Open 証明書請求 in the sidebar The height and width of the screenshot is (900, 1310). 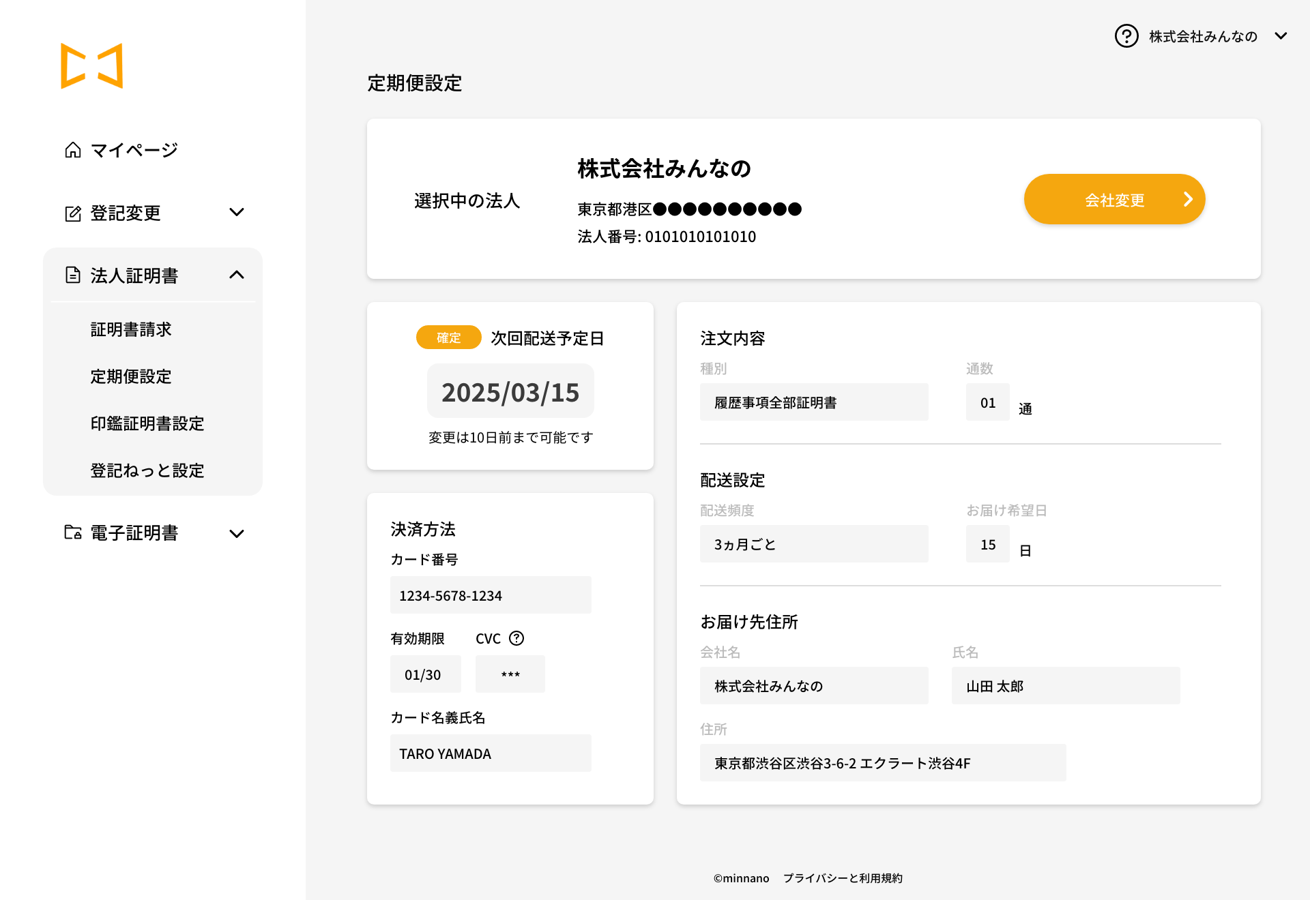(x=131, y=329)
